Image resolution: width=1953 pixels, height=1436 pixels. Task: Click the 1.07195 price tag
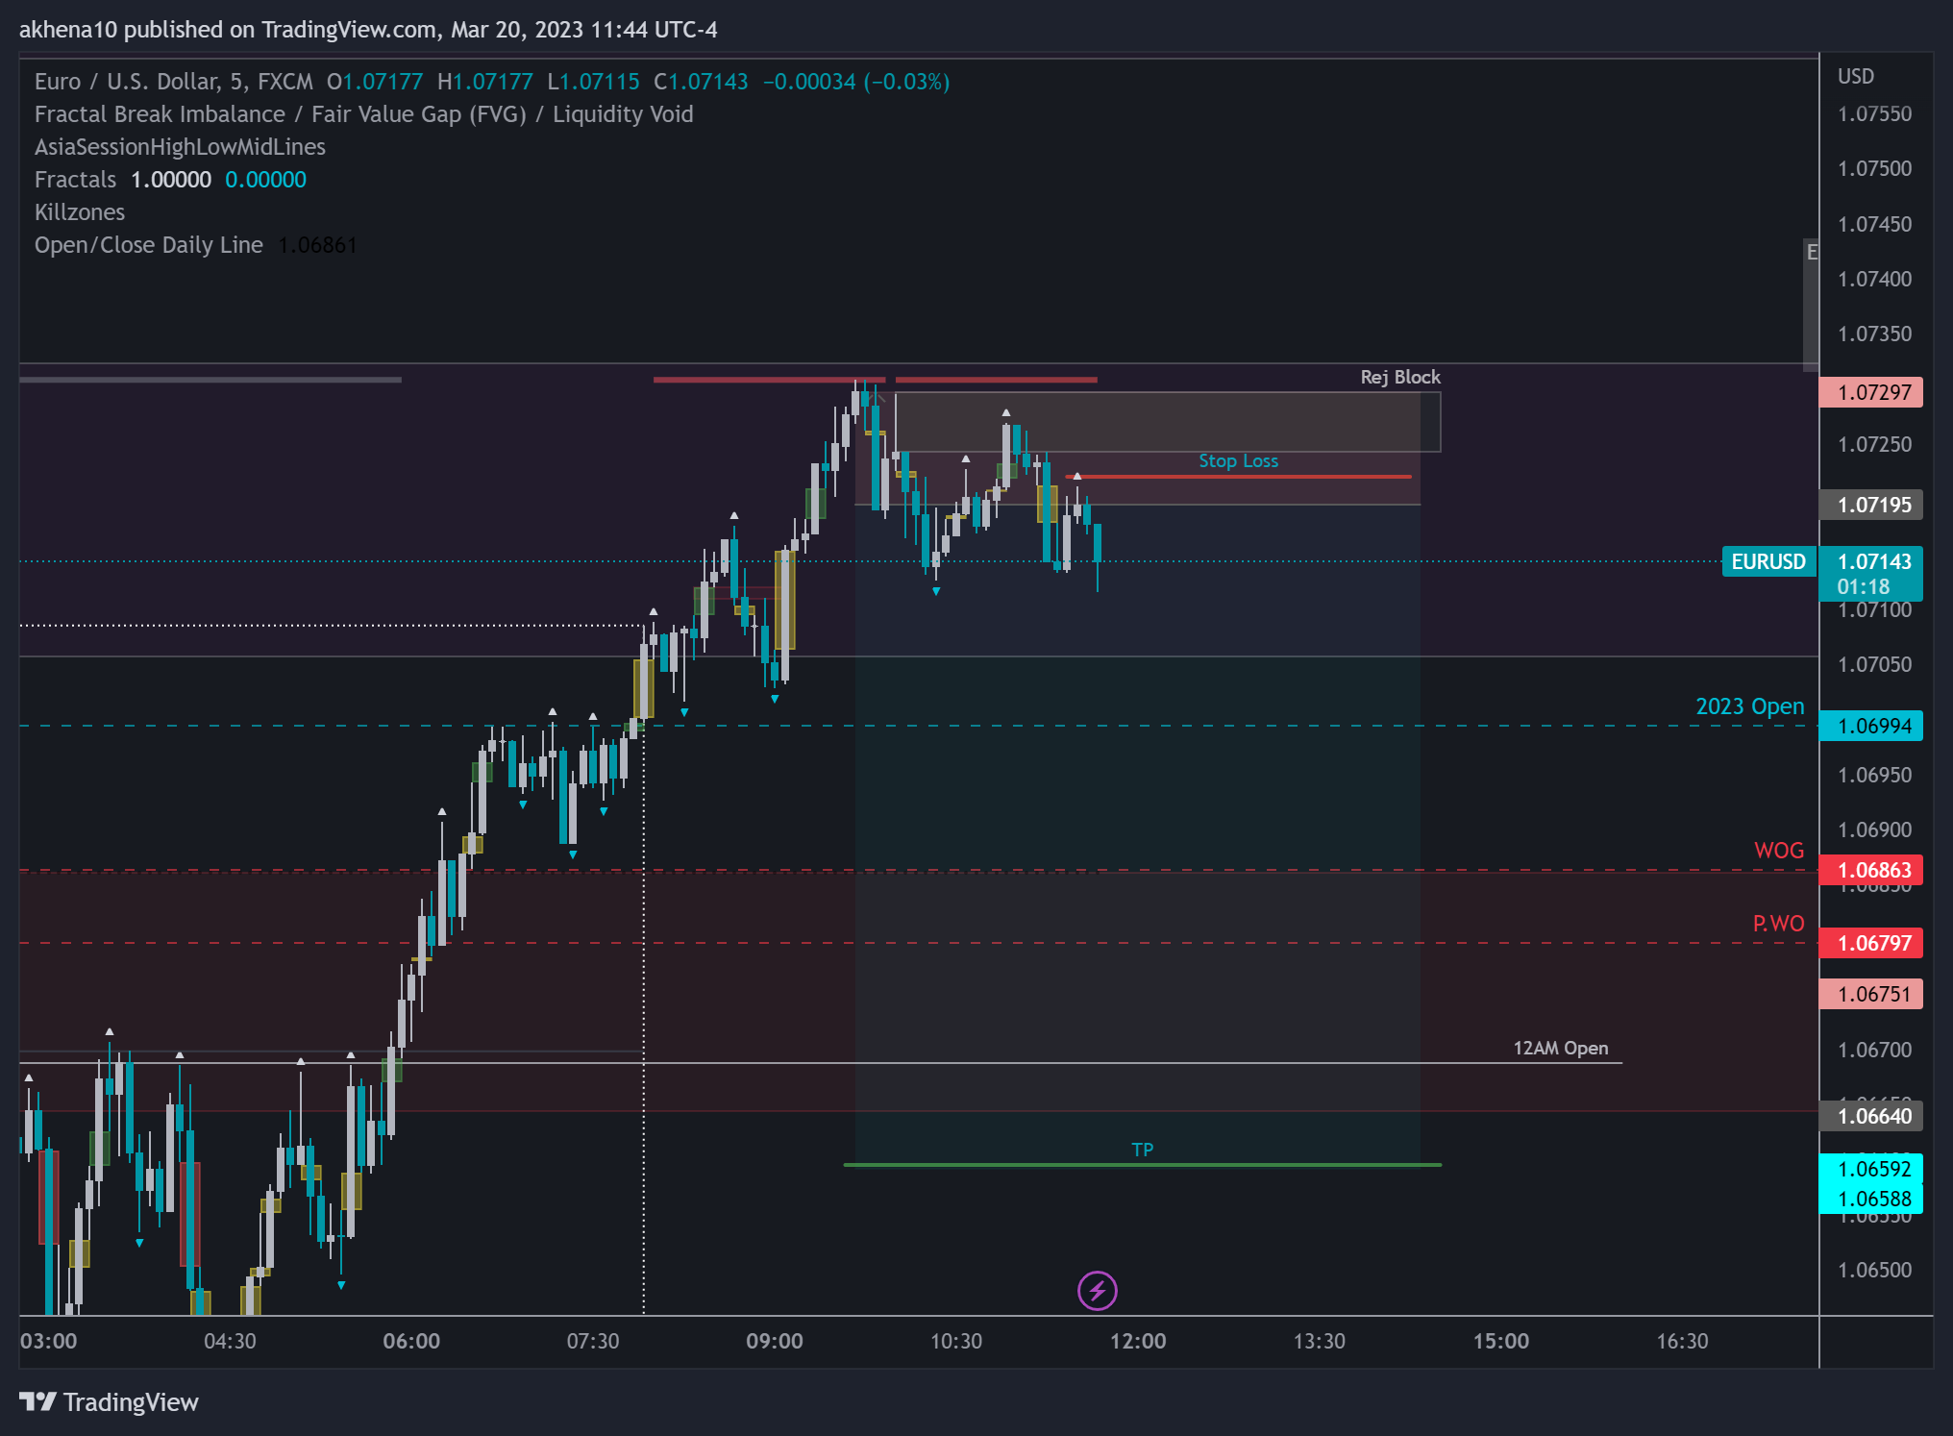[x=1871, y=505]
